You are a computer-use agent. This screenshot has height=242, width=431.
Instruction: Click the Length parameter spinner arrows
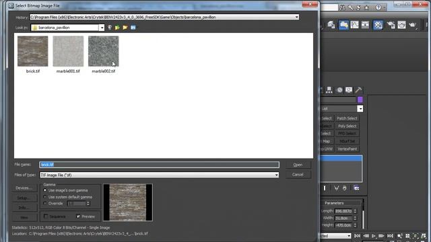point(355,211)
